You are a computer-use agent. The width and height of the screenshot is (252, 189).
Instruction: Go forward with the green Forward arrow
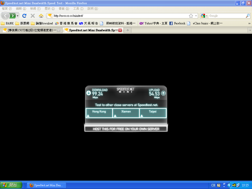[13, 16]
